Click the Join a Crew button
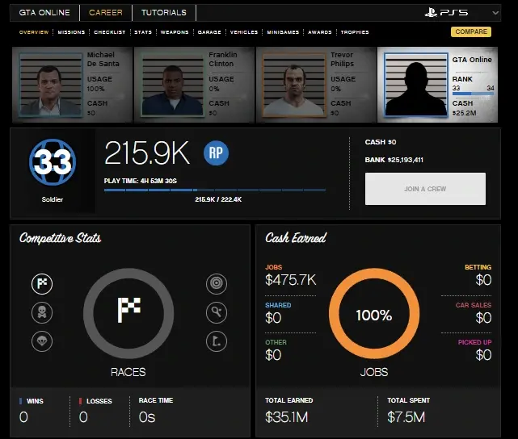 coord(425,189)
